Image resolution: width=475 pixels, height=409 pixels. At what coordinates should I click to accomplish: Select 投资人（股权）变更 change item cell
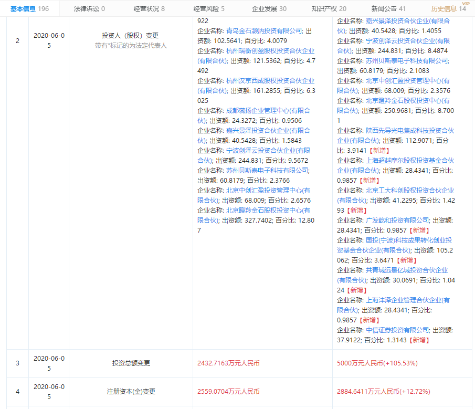click(130, 36)
